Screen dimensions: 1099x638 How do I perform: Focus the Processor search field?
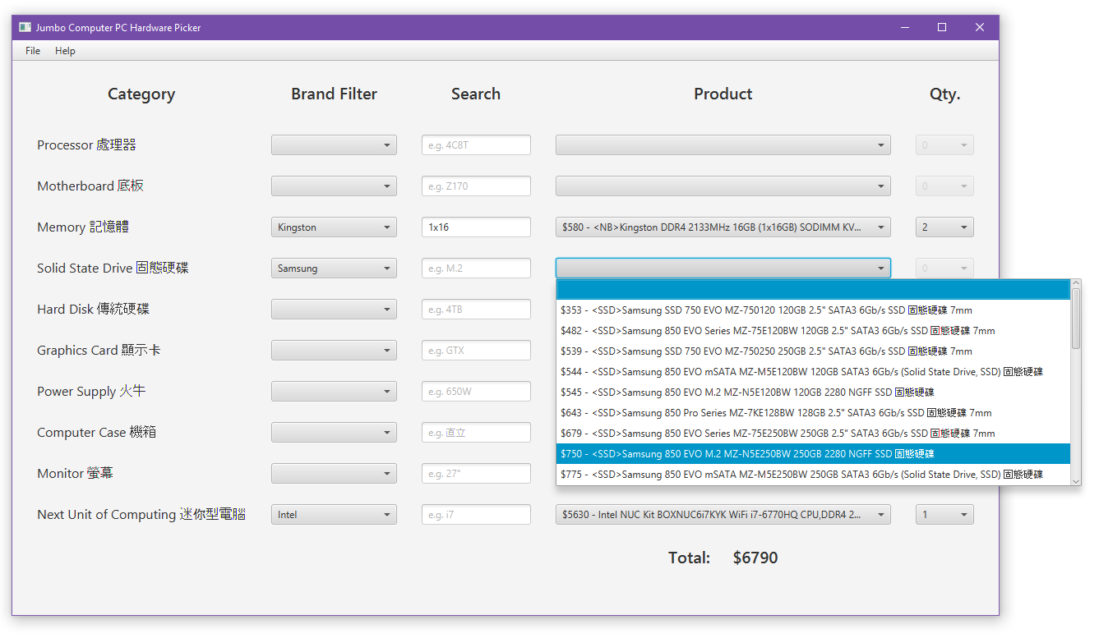pyautogui.click(x=476, y=145)
